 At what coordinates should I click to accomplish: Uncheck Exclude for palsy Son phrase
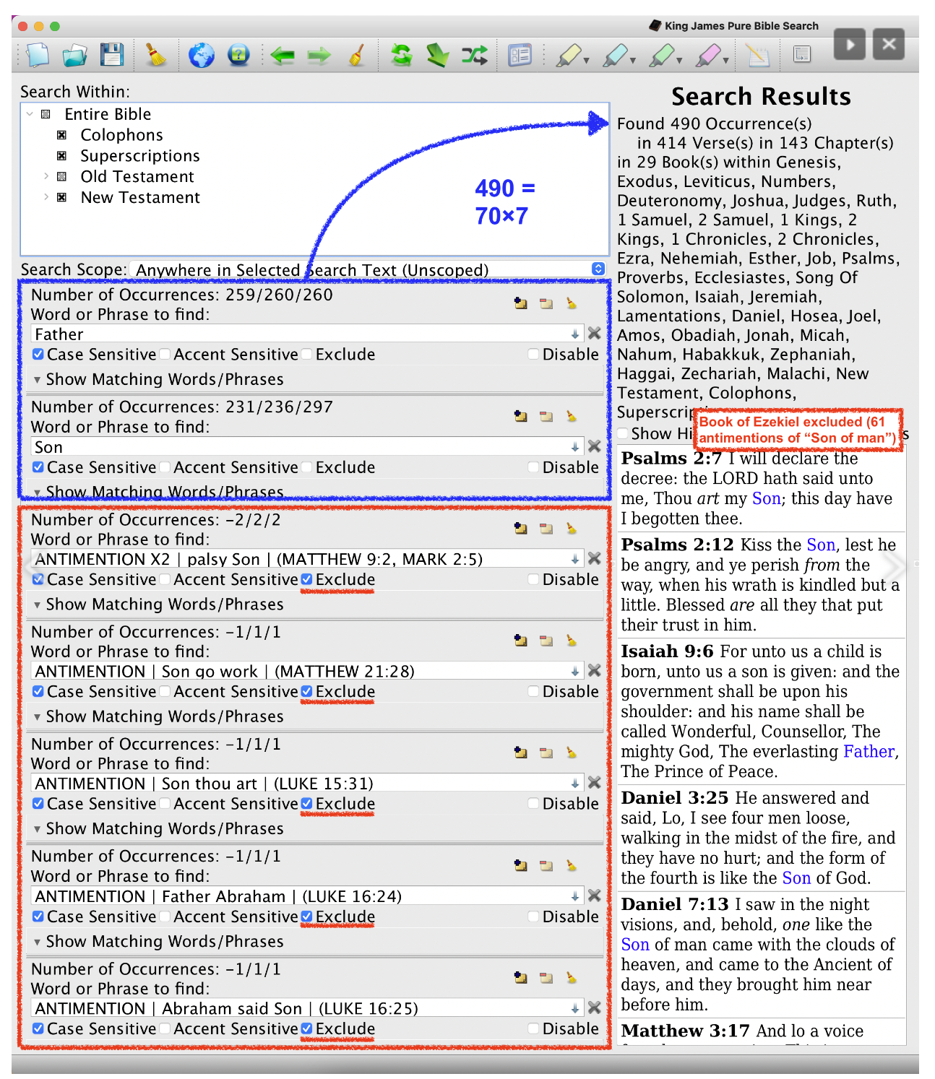pos(306,579)
